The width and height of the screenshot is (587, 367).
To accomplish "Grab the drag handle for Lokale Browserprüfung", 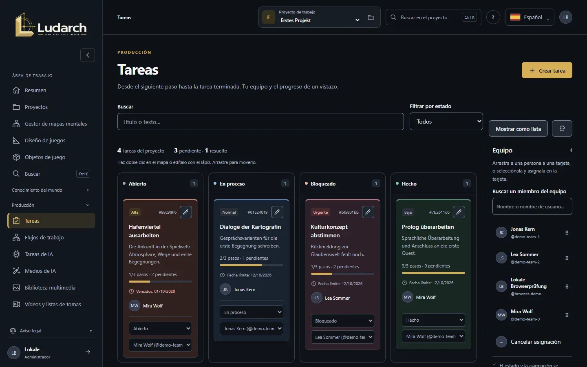I will 567,287.
